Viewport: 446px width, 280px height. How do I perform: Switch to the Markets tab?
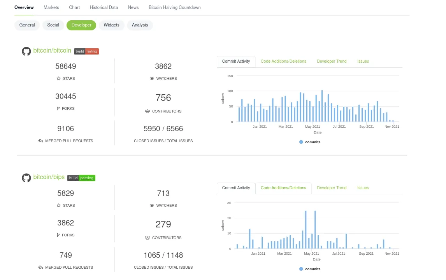point(51,7)
